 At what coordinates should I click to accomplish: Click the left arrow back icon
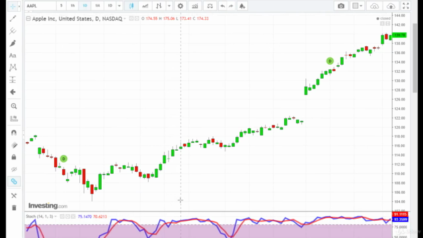[13, 92]
